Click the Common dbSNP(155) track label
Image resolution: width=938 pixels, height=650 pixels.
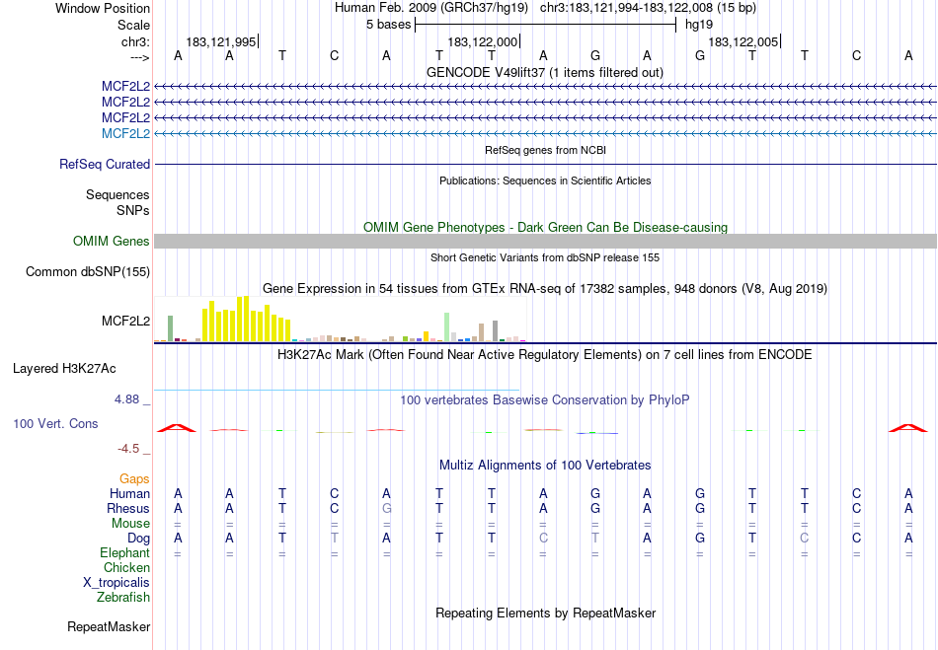pos(87,272)
